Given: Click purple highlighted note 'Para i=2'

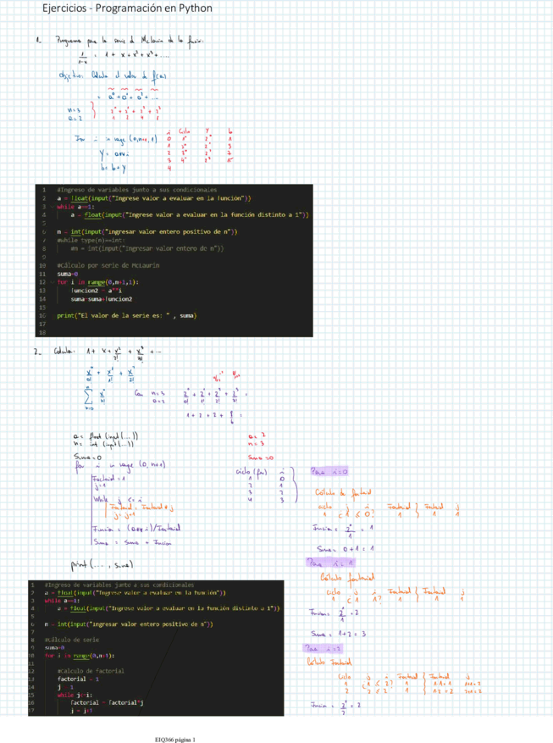Looking at the screenshot, I should click(x=323, y=648).
